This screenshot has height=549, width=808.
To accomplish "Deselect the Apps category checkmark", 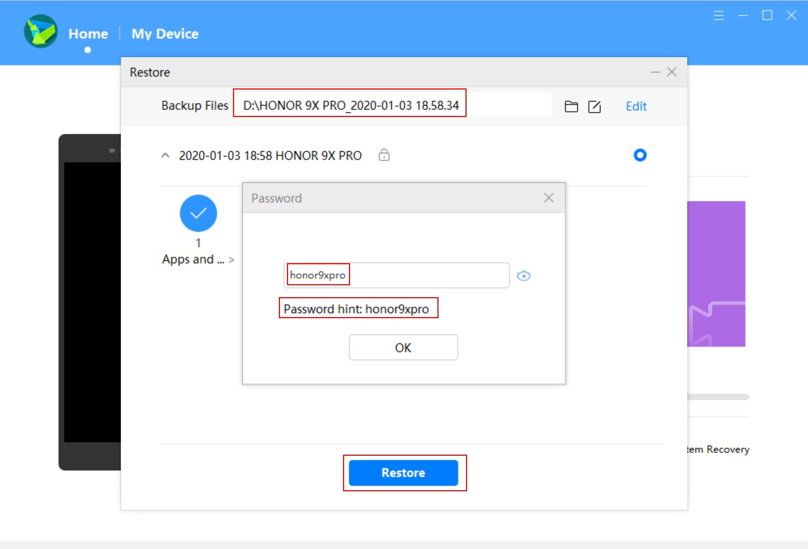I will coord(197,212).
